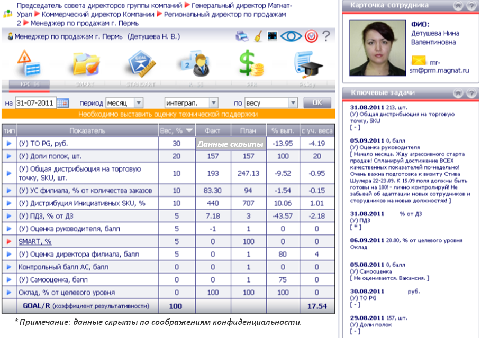Open the интеграл. dropdown

191,103
